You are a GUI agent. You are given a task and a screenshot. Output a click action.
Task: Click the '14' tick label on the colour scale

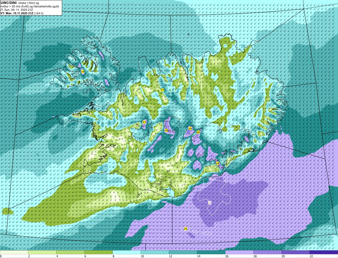click(199, 256)
